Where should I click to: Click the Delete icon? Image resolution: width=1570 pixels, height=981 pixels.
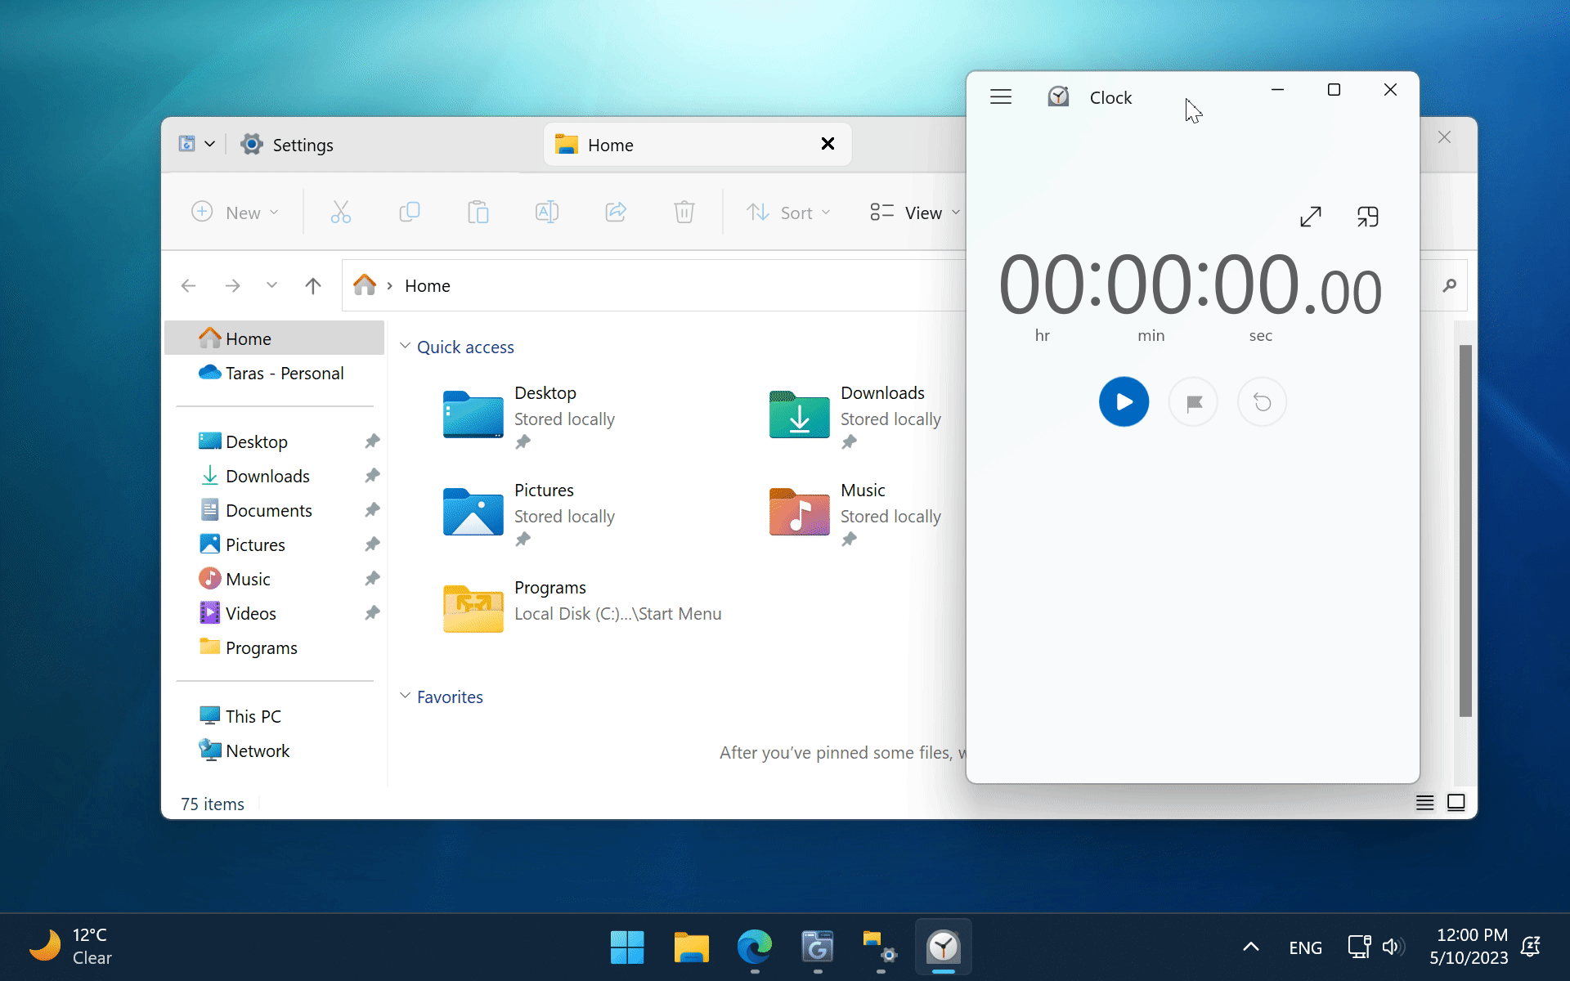coord(684,212)
